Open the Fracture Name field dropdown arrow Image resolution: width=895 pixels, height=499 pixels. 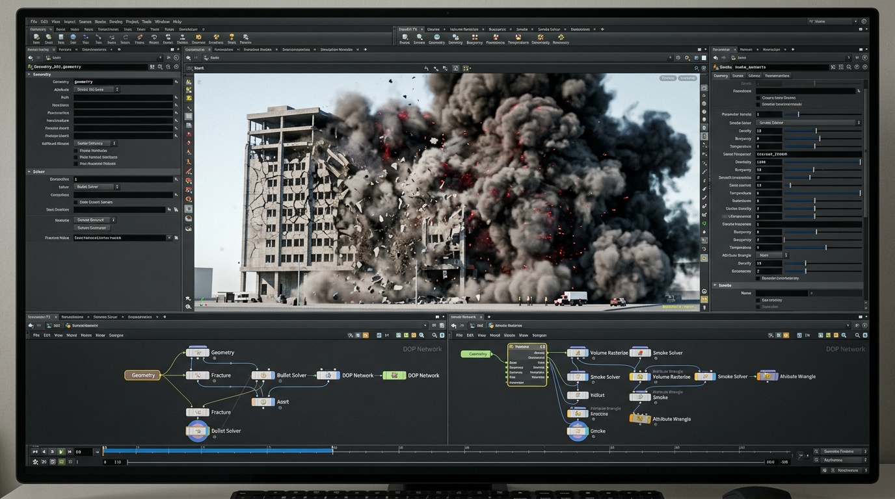click(x=169, y=238)
